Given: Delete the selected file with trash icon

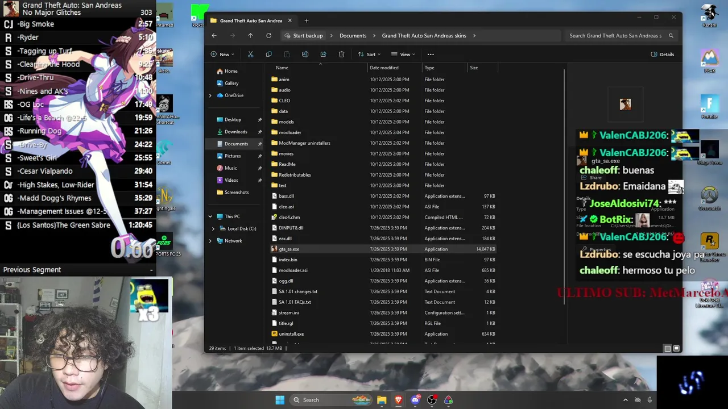Looking at the screenshot, I should [x=341, y=55].
